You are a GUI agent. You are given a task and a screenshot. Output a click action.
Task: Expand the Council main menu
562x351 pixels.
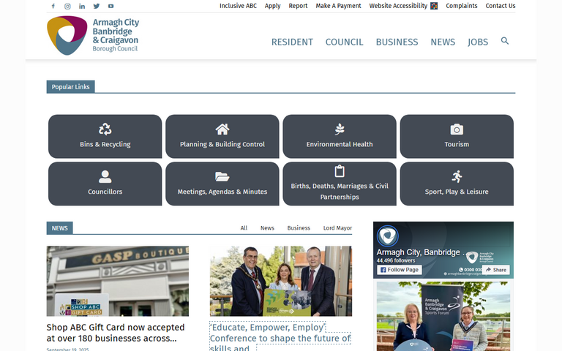click(x=344, y=42)
